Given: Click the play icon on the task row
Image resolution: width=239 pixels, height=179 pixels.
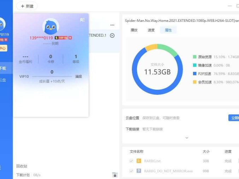Looking at the screenshot, I should click(x=112, y=35).
